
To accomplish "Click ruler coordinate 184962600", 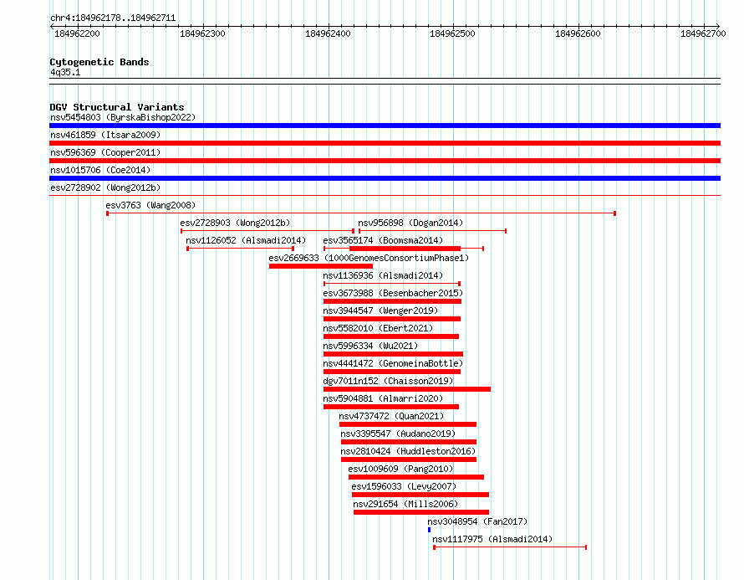I will [x=578, y=33].
